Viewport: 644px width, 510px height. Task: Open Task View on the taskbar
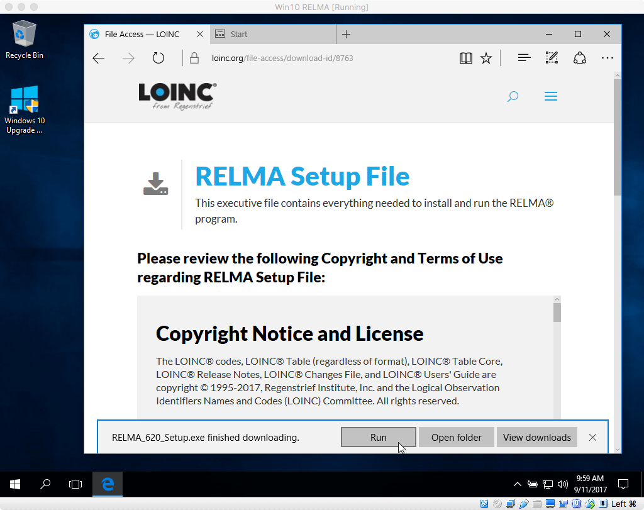pyautogui.click(x=75, y=484)
